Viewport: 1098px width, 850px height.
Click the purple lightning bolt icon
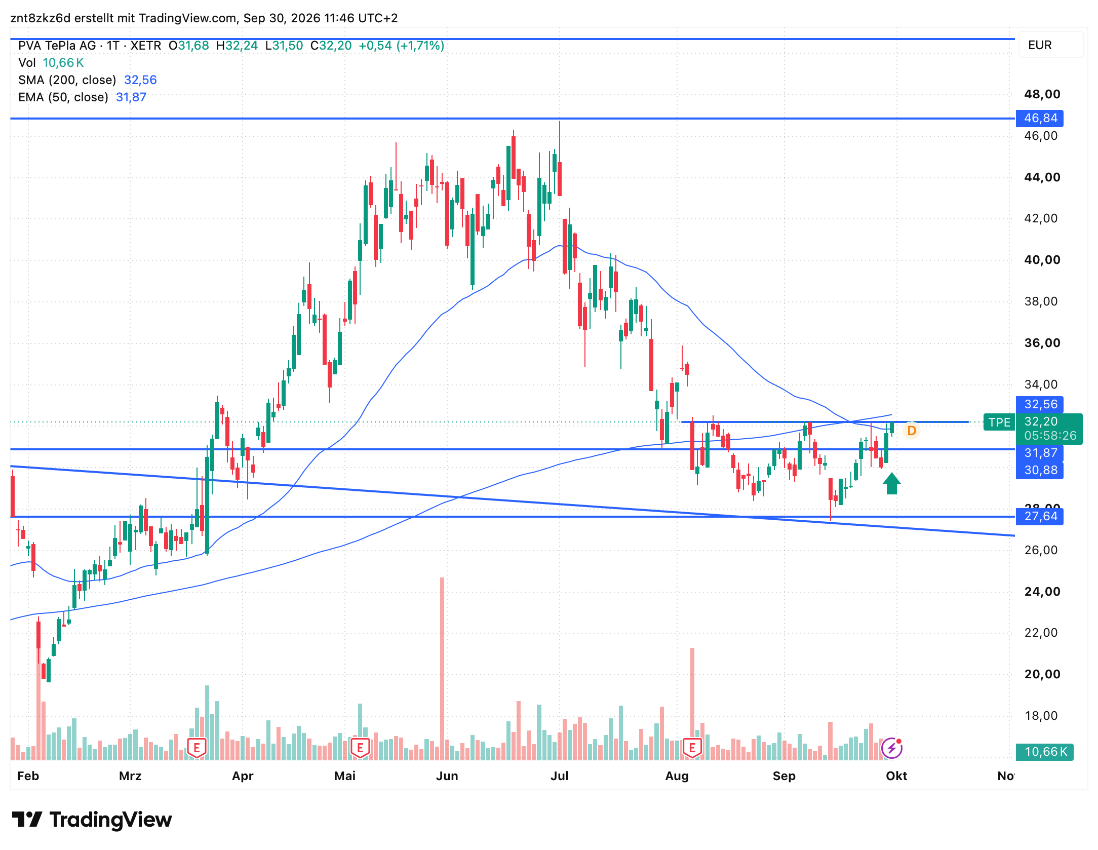(x=891, y=748)
